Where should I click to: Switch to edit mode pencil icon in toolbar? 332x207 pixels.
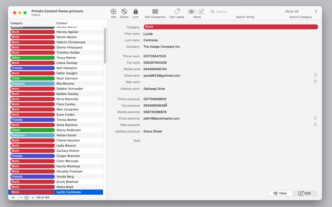coord(201,12)
